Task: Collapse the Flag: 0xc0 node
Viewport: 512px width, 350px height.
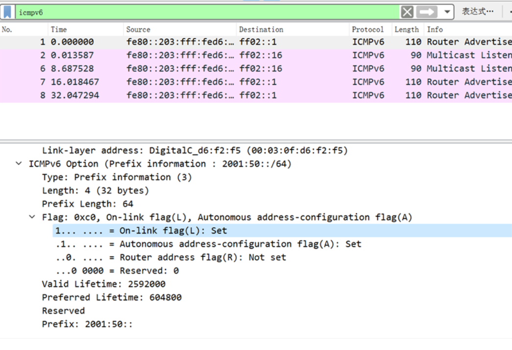Action: [x=32, y=217]
